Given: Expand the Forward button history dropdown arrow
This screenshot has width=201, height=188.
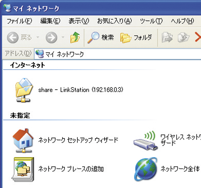Looking at the screenshot, I should [x=63, y=37].
